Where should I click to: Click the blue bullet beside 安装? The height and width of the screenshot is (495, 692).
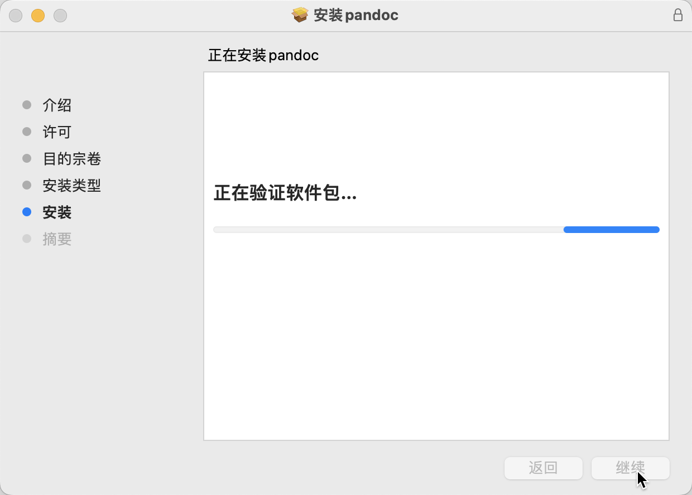point(27,212)
